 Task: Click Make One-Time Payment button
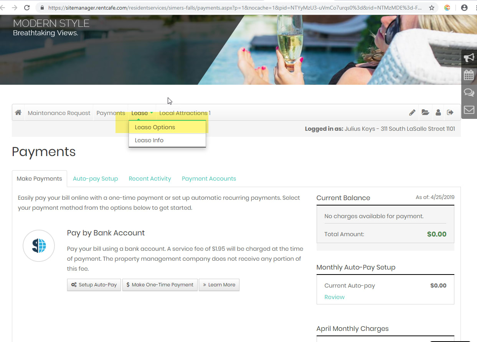tap(160, 285)
